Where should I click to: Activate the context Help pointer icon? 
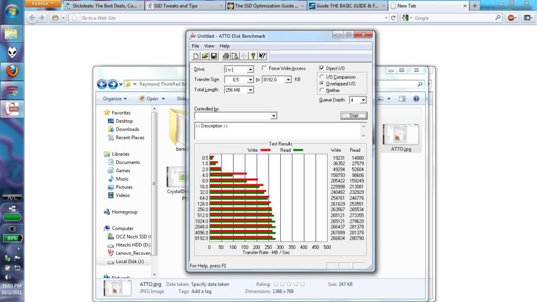[x=262, y=56]
